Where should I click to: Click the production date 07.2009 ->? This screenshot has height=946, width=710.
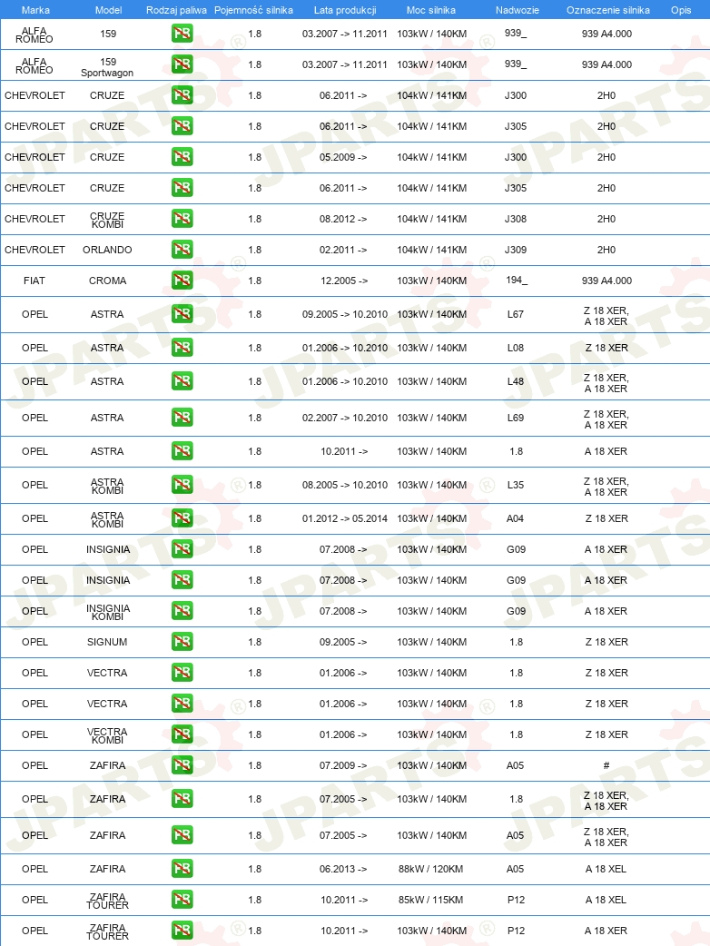tap(343, 765)
